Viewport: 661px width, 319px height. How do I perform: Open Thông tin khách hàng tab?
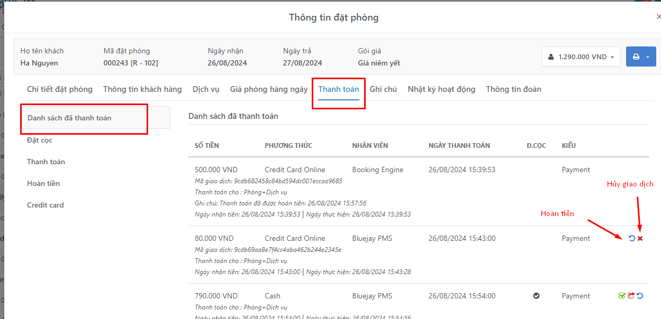142,89
